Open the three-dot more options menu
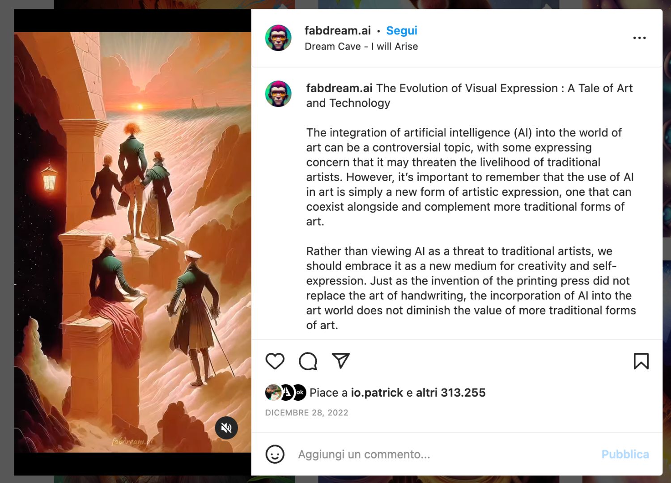The height and width of the screenshot is (483, 671). [639, 38]
